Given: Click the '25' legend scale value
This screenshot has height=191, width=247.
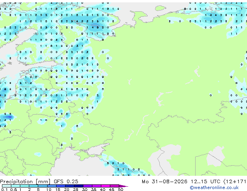Looking at the screenshot, I should [x=76, y=189].
